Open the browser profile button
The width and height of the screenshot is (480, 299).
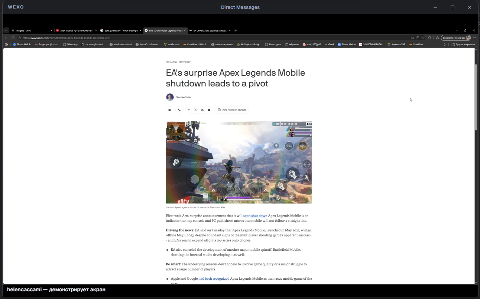click(x=456, y=38)
